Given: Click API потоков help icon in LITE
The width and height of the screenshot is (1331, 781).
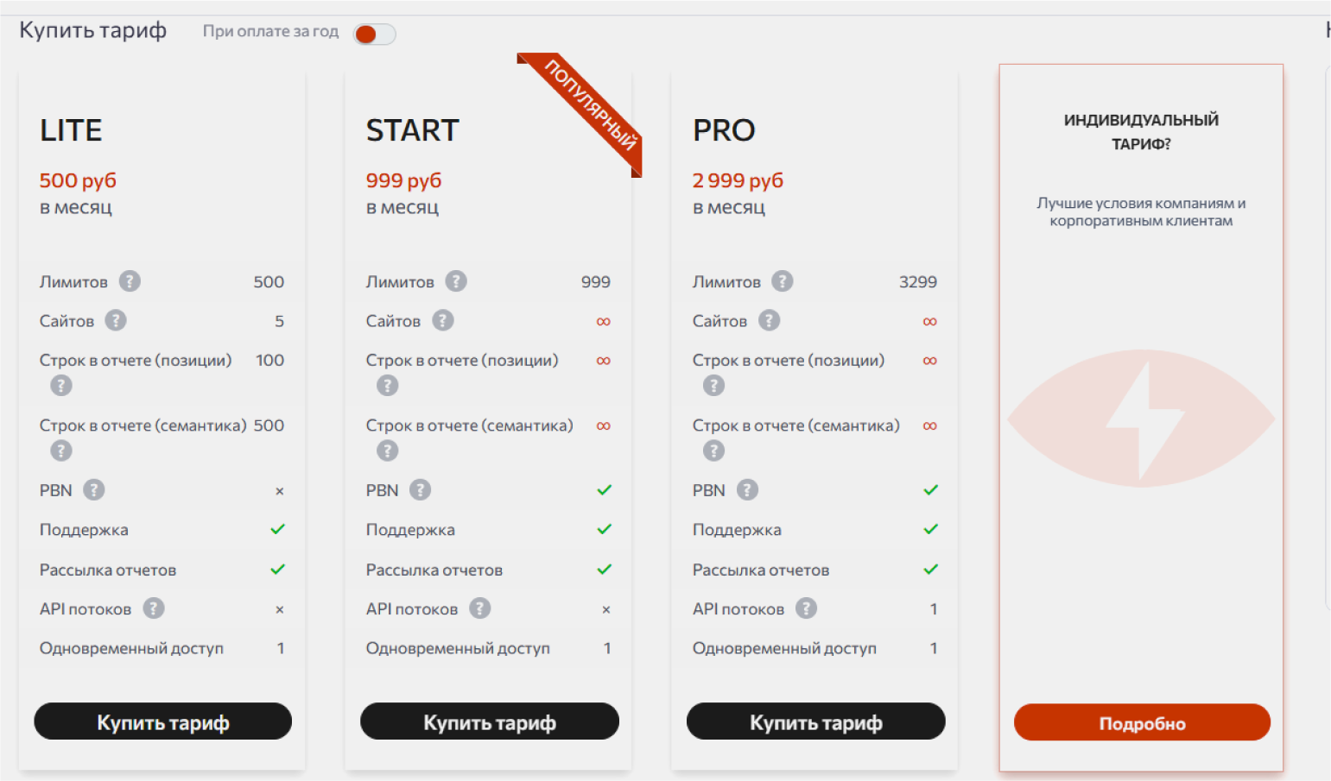Looking at the screenshot, I should [x=154, y=608].
